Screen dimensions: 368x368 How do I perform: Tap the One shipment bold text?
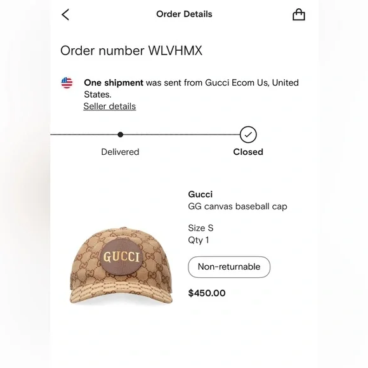(114, 82)
